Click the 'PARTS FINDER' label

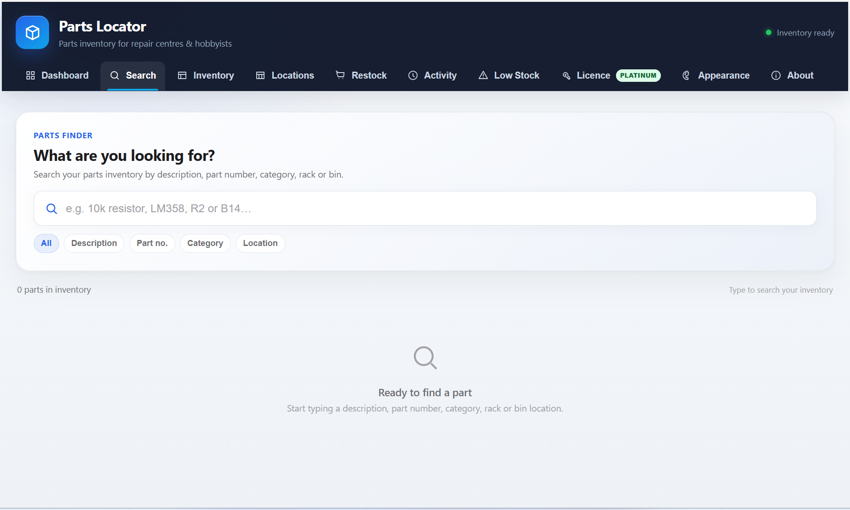tap(63, 135)
